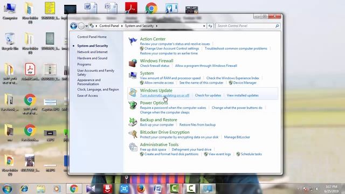Go back with the blue back arrow

[x=74, y=26]
